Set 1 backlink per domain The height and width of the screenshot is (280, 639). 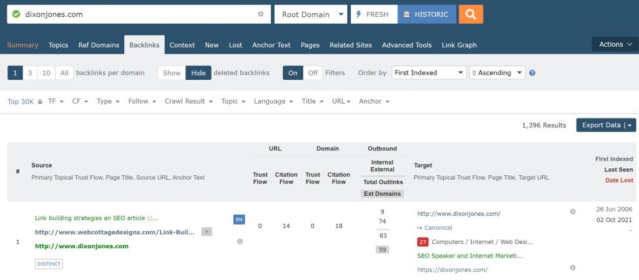pyautogui.click(x=15, y=73)
